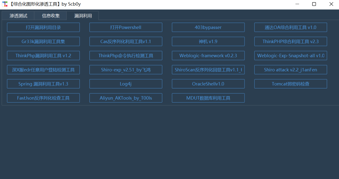The height and width of the screenshot is (179, 339).
Task: Close the 综合化图形化渗透工具 window
Action: [331, 4]
